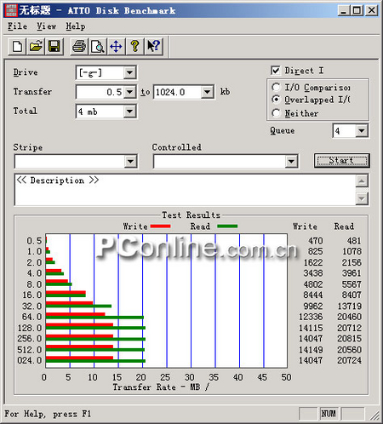Image resolution: width=383 pixels, height=424 pixels.
Task: Click the Read value 13719
Action: [x=350, y=307]
